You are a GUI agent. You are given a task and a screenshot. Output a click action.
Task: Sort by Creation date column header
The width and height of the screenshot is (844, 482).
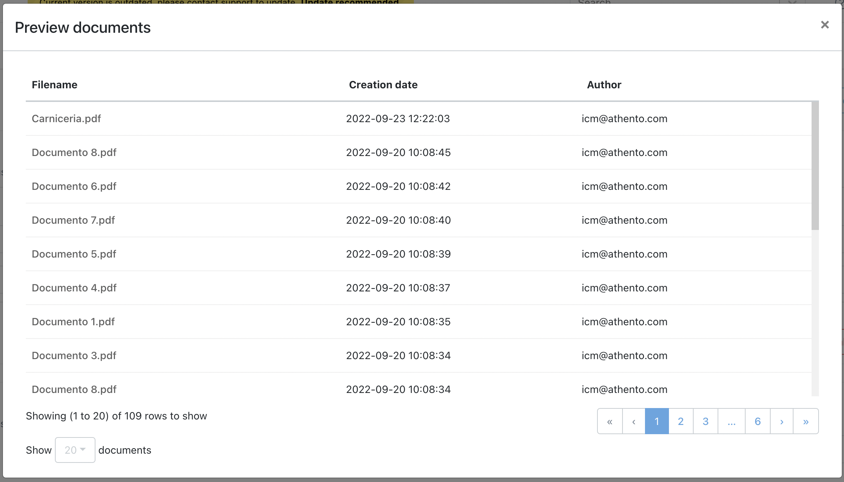(383, 85)
